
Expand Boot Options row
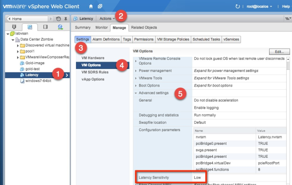(x=136, y=85)
